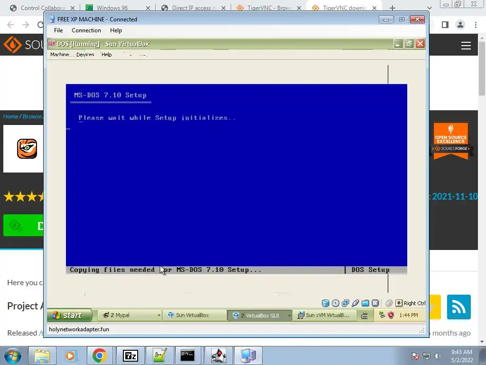Minimize the DOS VirtualBox window
Screen dimensions: 486x365
[398, 44]
